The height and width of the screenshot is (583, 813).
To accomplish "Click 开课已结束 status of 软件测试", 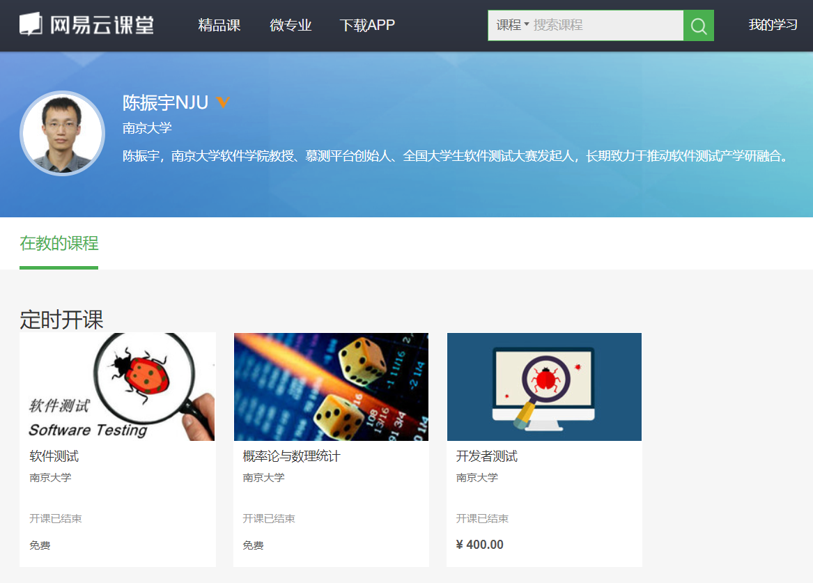I will point(56,518).
